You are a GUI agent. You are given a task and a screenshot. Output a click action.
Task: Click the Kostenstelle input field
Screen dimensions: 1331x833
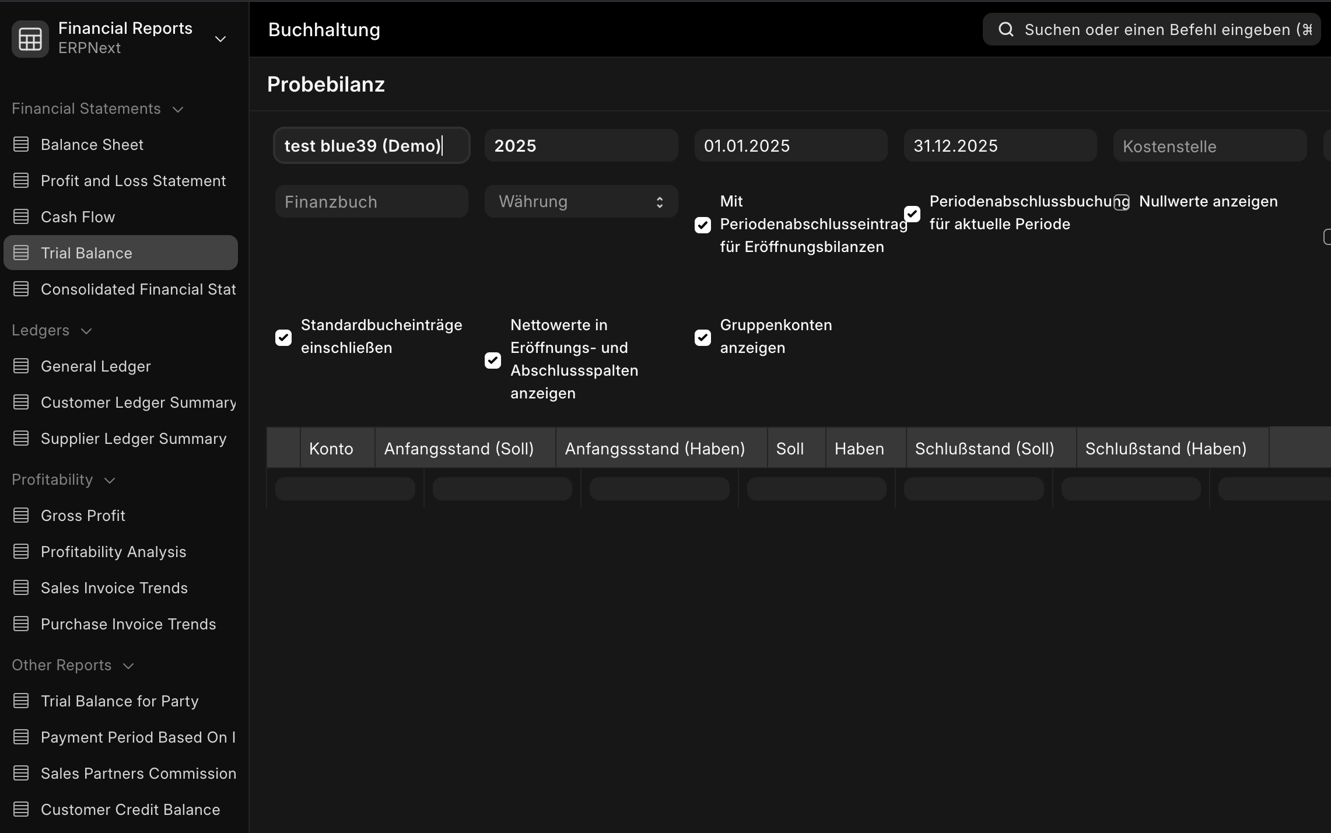[1209, 146]
